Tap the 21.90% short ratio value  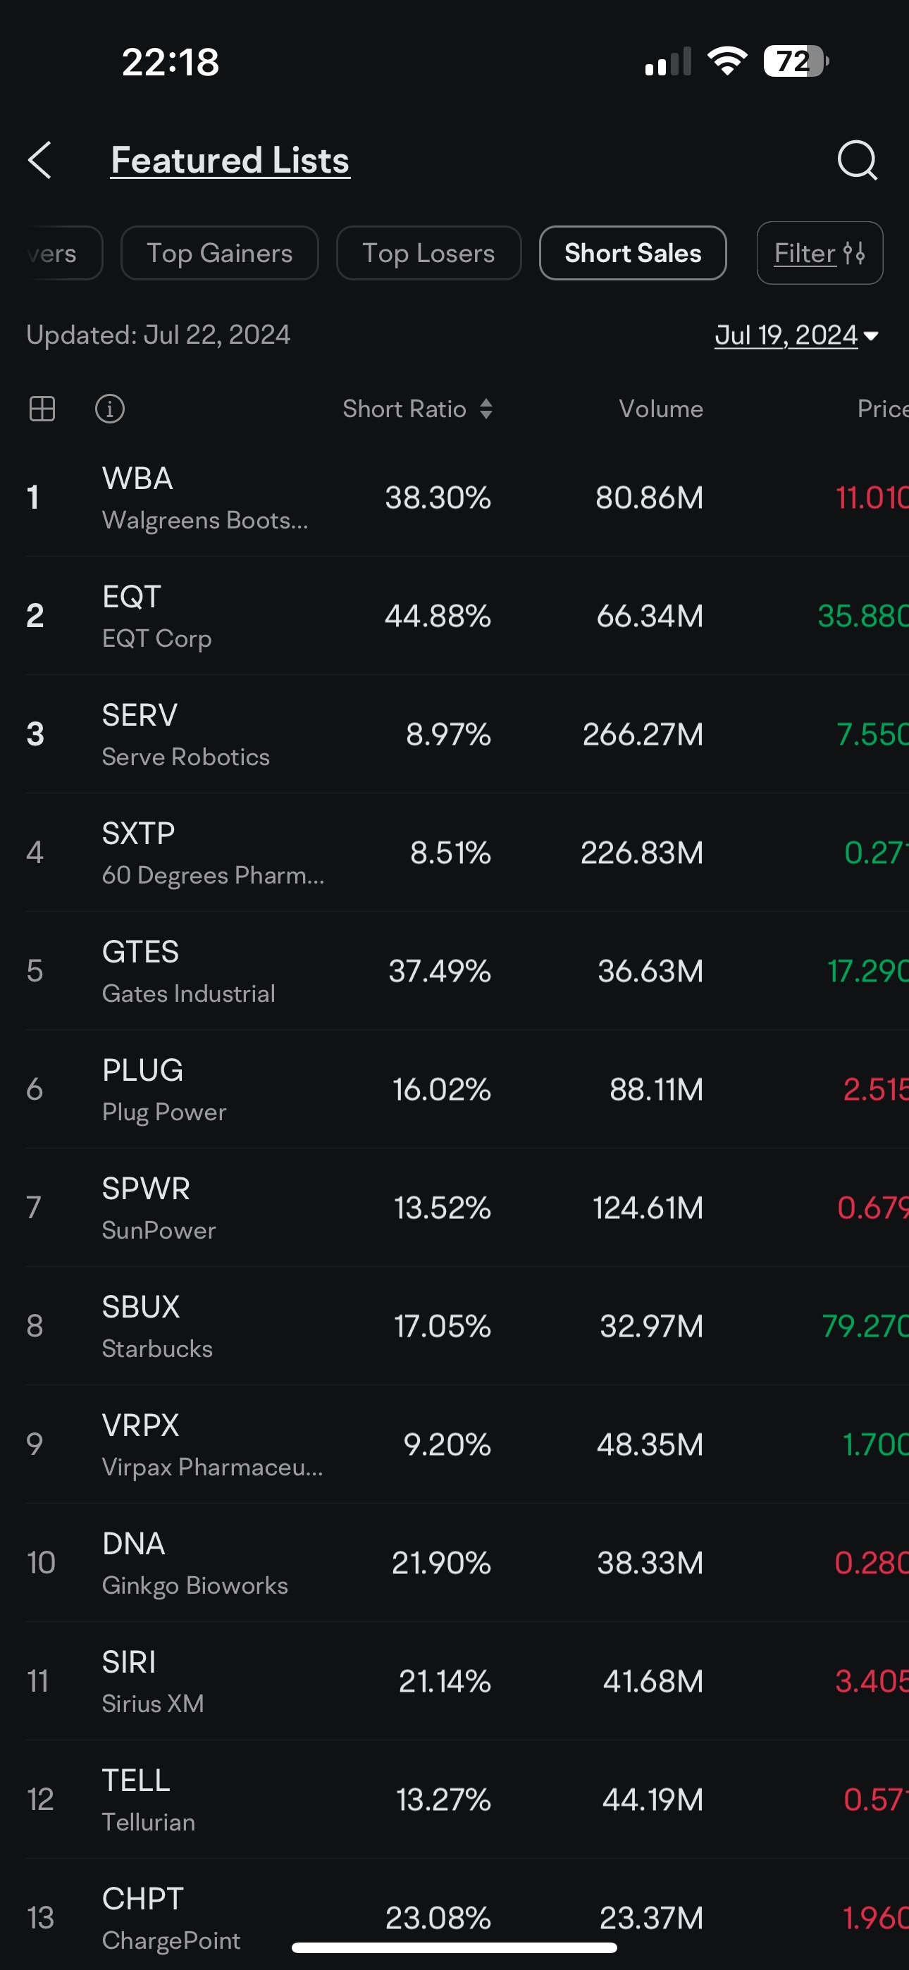442,1562
